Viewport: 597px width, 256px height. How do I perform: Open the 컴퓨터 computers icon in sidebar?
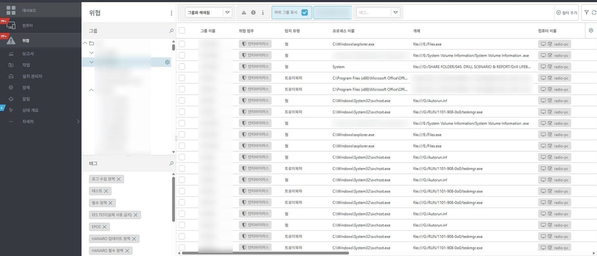tap(11, 25)
